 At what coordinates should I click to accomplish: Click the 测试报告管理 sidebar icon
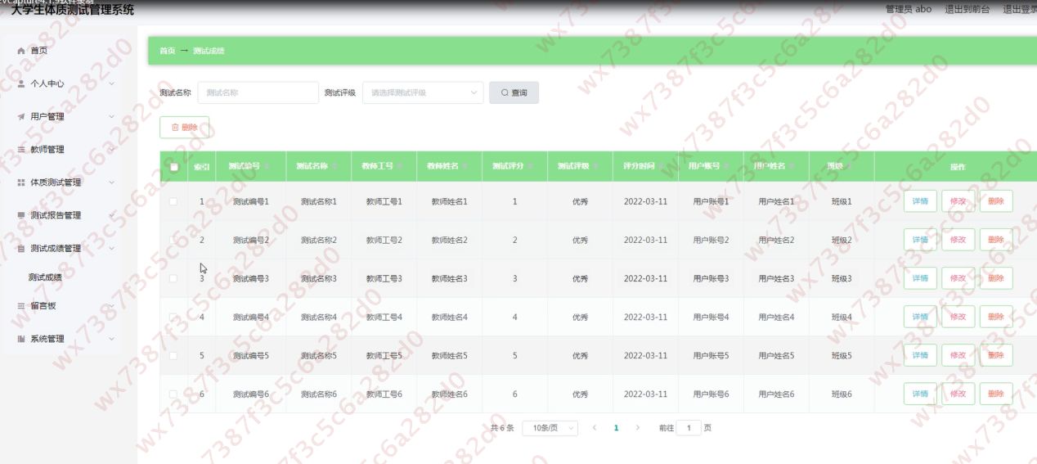coord(21,215)
